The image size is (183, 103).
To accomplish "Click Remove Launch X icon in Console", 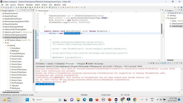I will coord(151,63).
